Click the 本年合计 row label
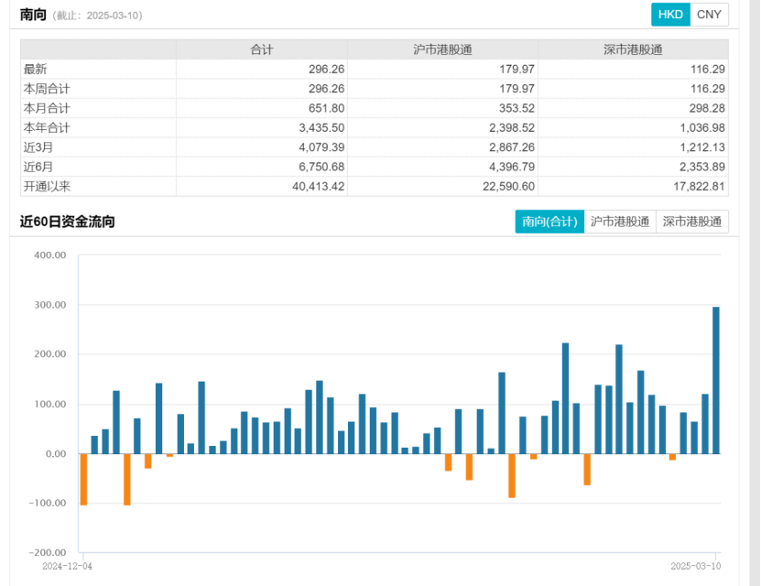This screenshot has width=761, height=586. click(x=47, y=127)
